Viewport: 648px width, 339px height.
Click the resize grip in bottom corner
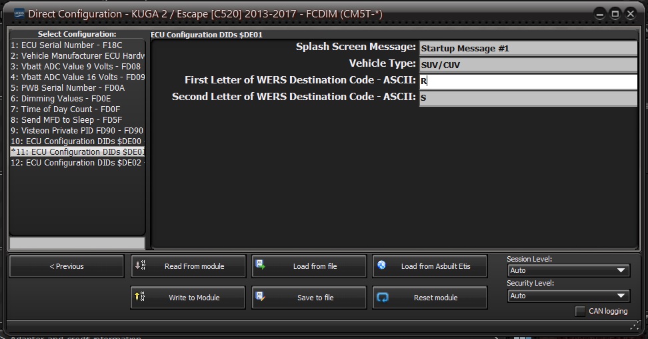[x=635, y=326]
